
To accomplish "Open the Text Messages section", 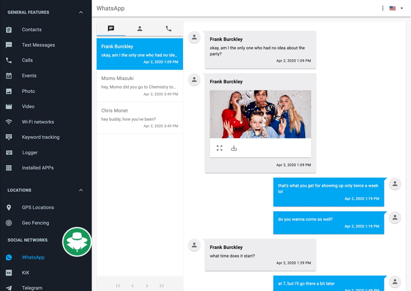I will (x=38, y=45).
